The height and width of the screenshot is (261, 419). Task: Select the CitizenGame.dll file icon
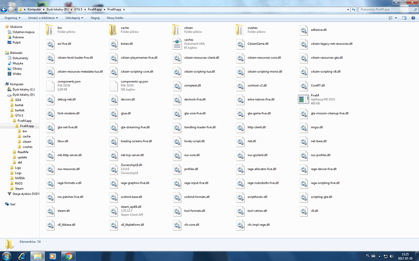[240, 44]
